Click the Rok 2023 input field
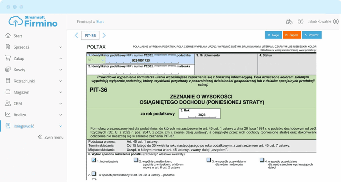Screen dimensions: 341x182 pos(200,114)
